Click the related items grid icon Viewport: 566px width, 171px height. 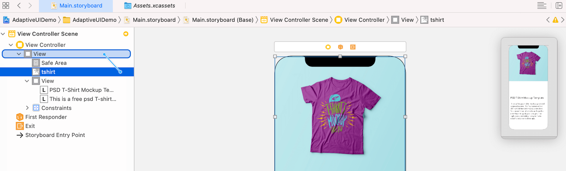point(6,6)
